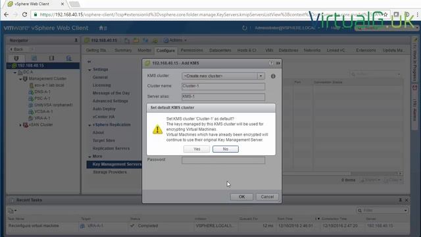Open the Actions dropdown menu

pos(175,40)
